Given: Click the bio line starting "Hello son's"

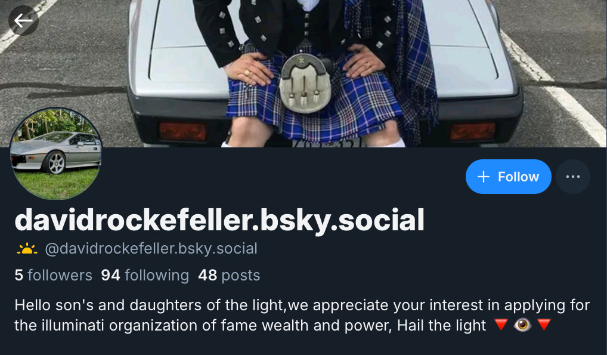Looking at the screenshot, I should point(302,305).
